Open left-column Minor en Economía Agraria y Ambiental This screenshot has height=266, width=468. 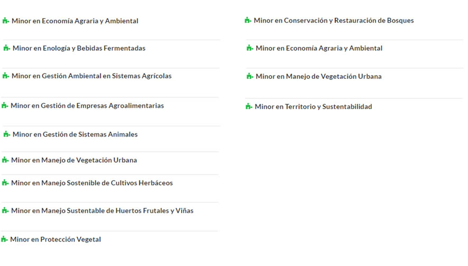75,21
